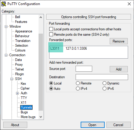134x130 pixels.
Task: Open the Kex settings
Action: point(23,84)
